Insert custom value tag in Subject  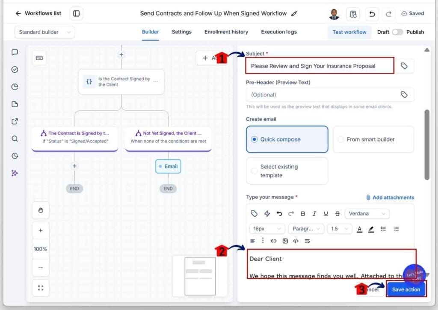point(404,66)
